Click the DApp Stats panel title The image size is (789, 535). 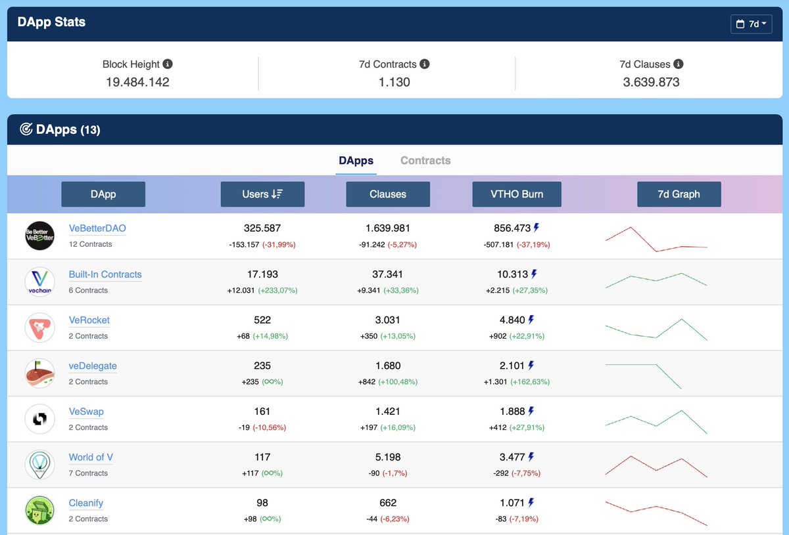click(x=51, y=22)
